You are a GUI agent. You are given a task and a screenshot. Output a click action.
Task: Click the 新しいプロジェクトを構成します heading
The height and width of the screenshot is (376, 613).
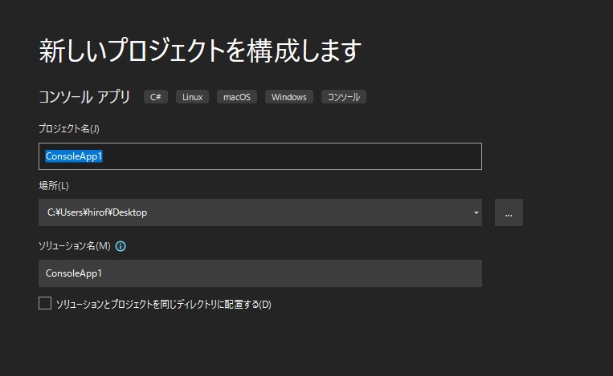pos(200,51)
